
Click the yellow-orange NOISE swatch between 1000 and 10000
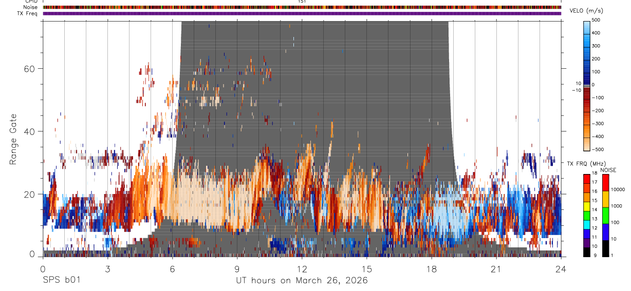pos(605,198)
